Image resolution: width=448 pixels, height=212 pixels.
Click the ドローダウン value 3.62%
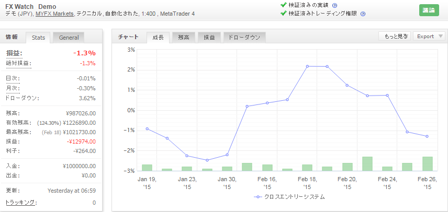click(x=88, y=98)
